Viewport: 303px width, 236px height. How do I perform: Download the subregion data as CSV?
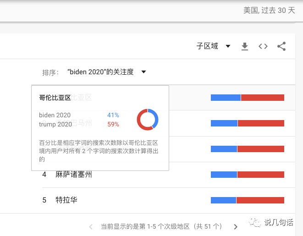[x=245, y=46]
